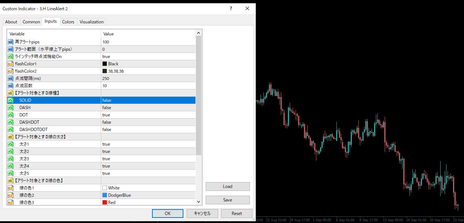
Task: Click the scrollbar down arrow in inputs list
Action: 199,201
